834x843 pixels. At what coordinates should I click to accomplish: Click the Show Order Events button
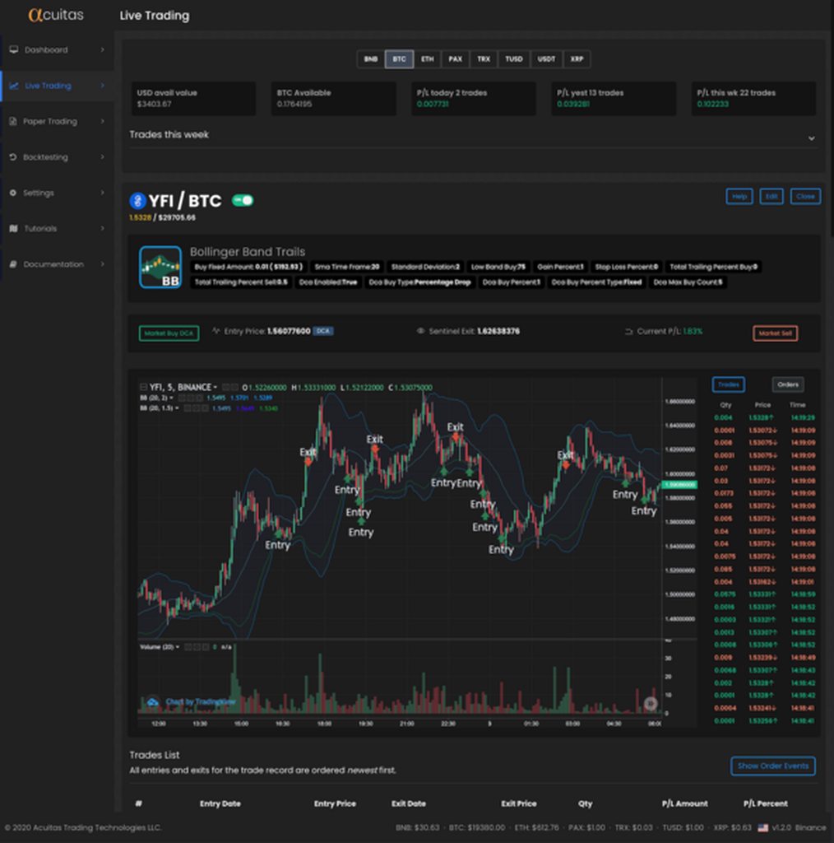(x=773, y=766)
